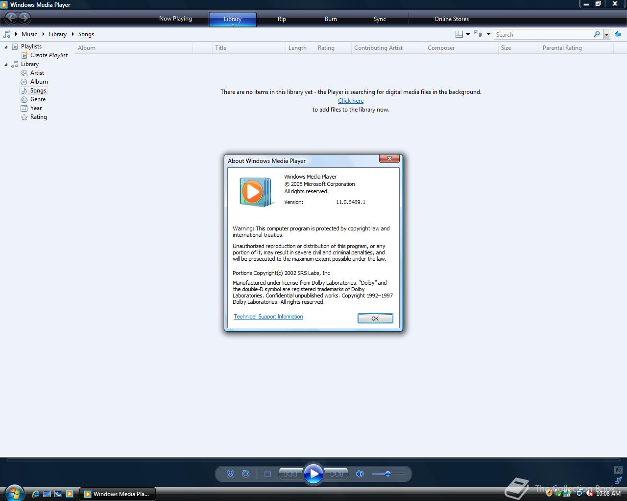Click Switch between windows in Quick Launch
The image size is (627, 501).
click(x=58, y=494)
